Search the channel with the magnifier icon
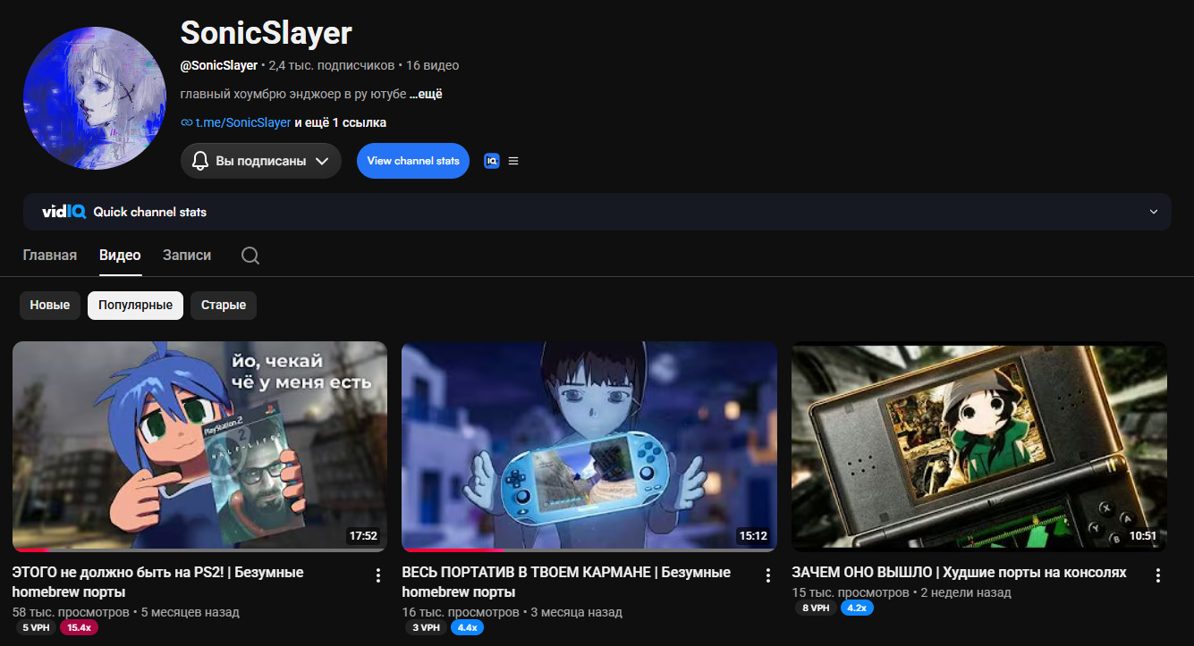The image size is (1194, 646). (x=250, y=256)
